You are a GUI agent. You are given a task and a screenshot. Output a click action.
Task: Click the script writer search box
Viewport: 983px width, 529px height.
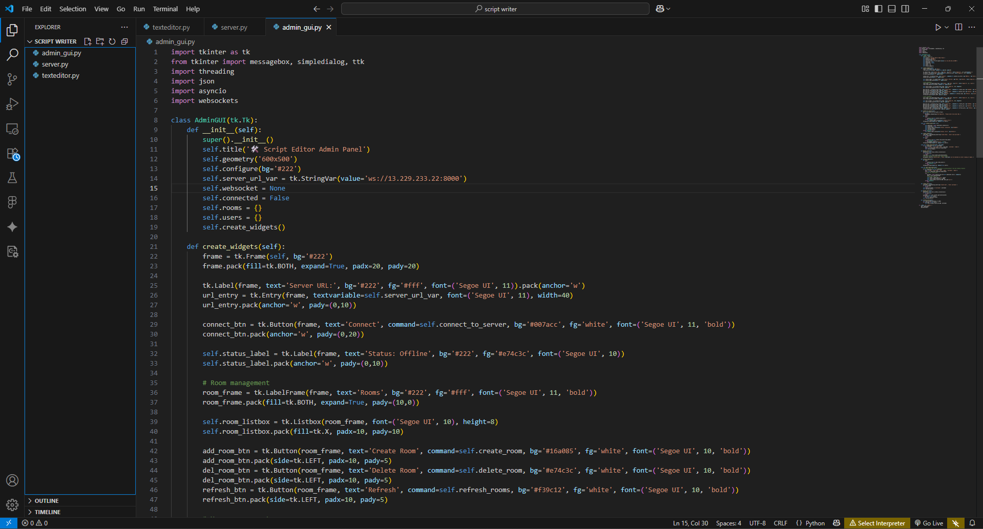pyautogui.click(x=495, y=9)
